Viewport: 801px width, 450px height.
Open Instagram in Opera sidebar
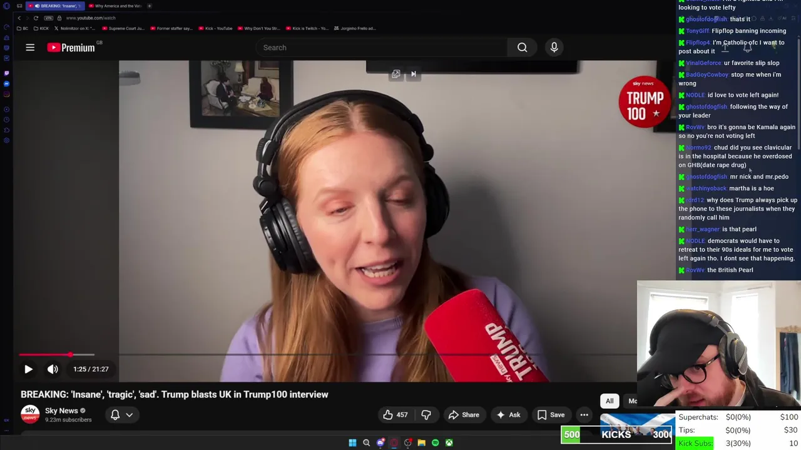pos(7,95)
